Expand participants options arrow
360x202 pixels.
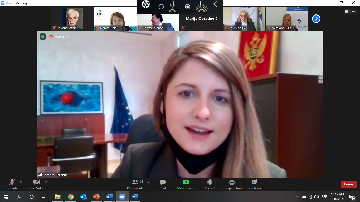coord(149,182)
